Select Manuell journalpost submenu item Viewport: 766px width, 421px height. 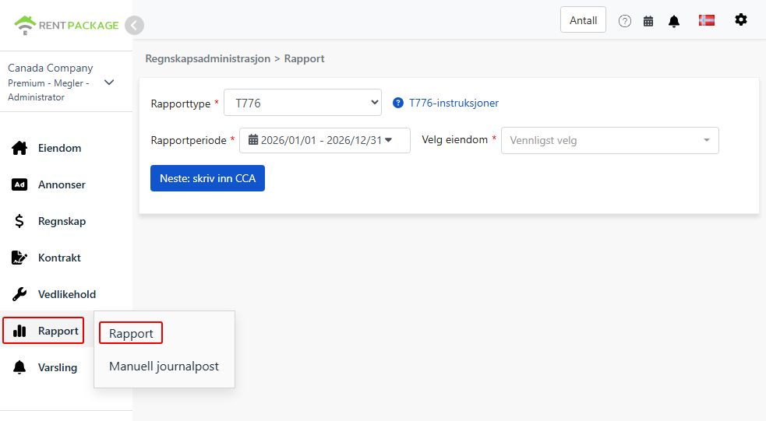pos(164,367)
